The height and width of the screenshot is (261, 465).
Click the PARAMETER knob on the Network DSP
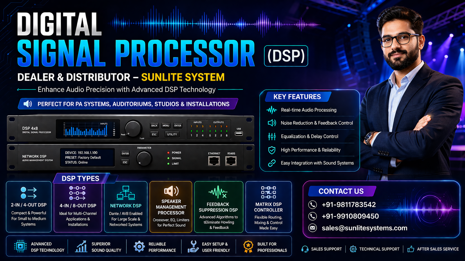coord(144,158)
